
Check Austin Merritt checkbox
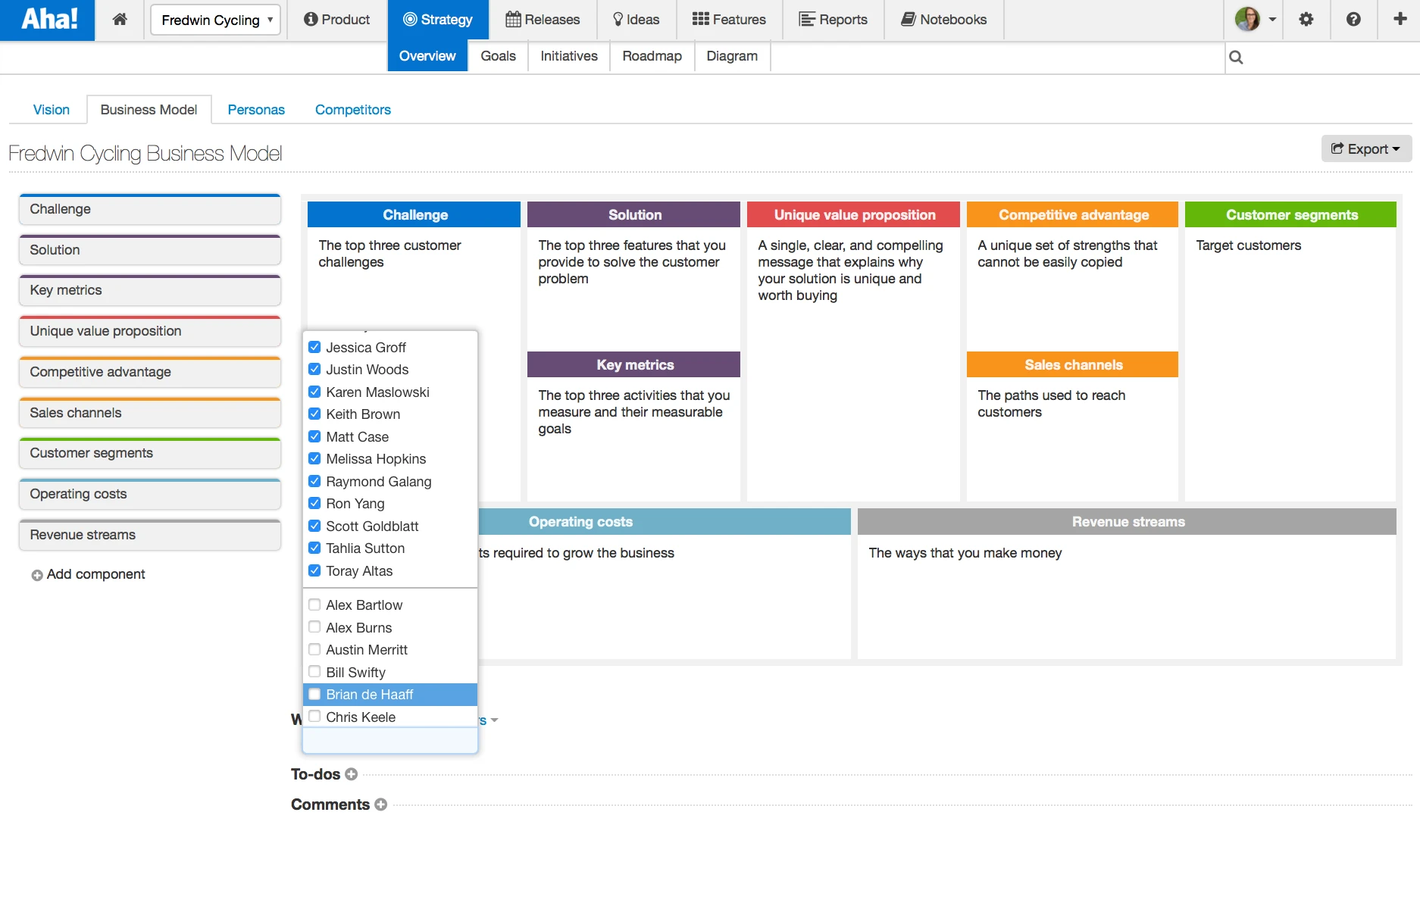pyautogui.click(x=314, y=649)
